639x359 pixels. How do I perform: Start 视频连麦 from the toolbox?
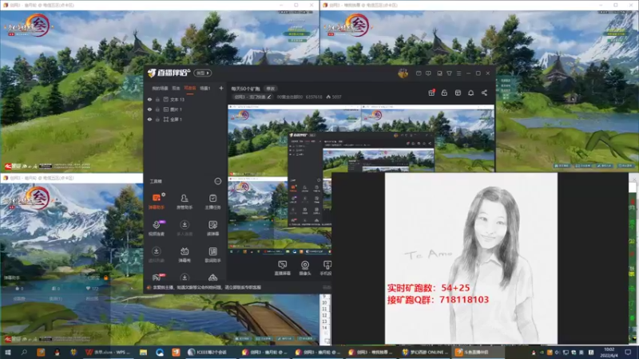point(157,228)
